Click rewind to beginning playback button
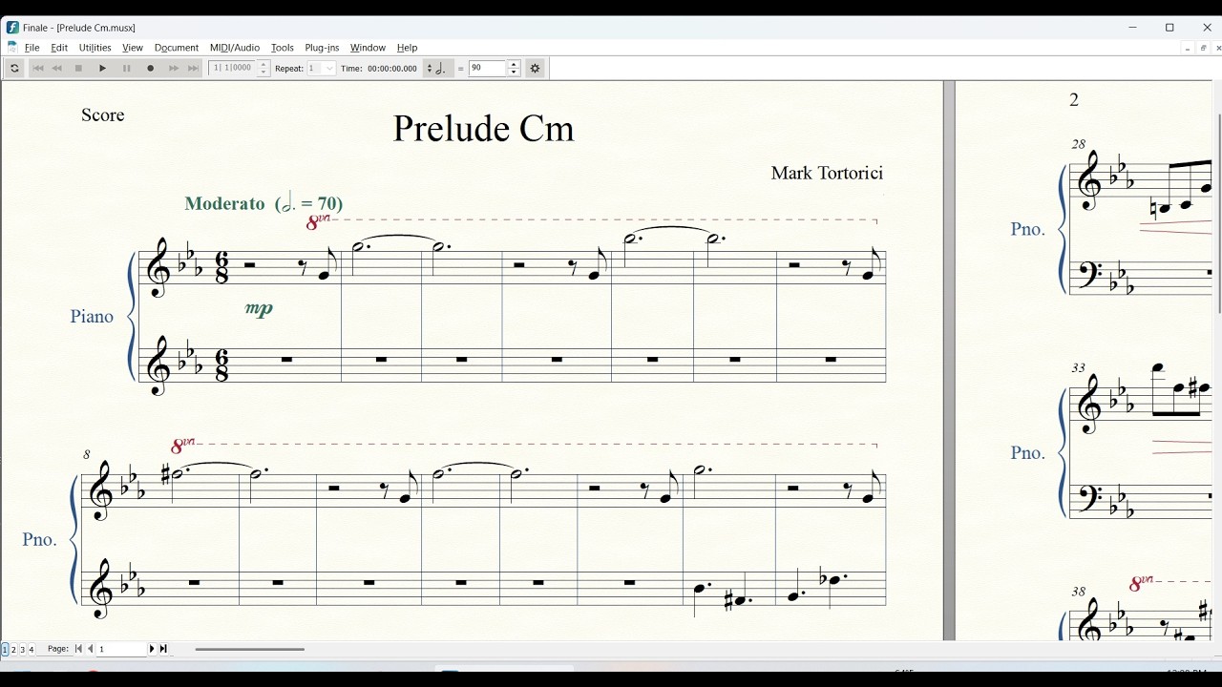 (x=38, y=69)
